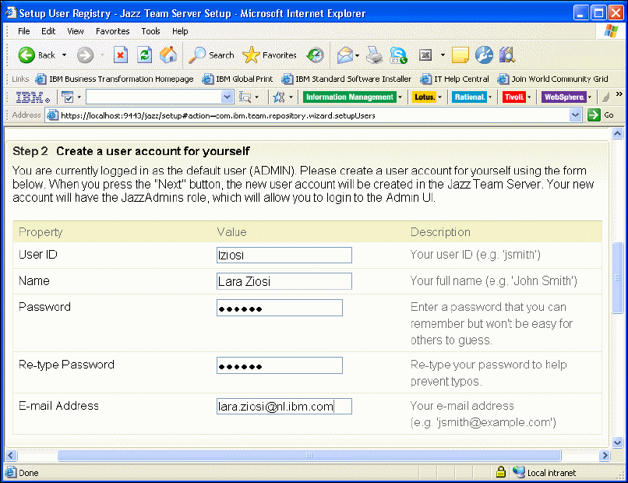Click the User ID input field
628x483 pixels.
click(284, 255)
